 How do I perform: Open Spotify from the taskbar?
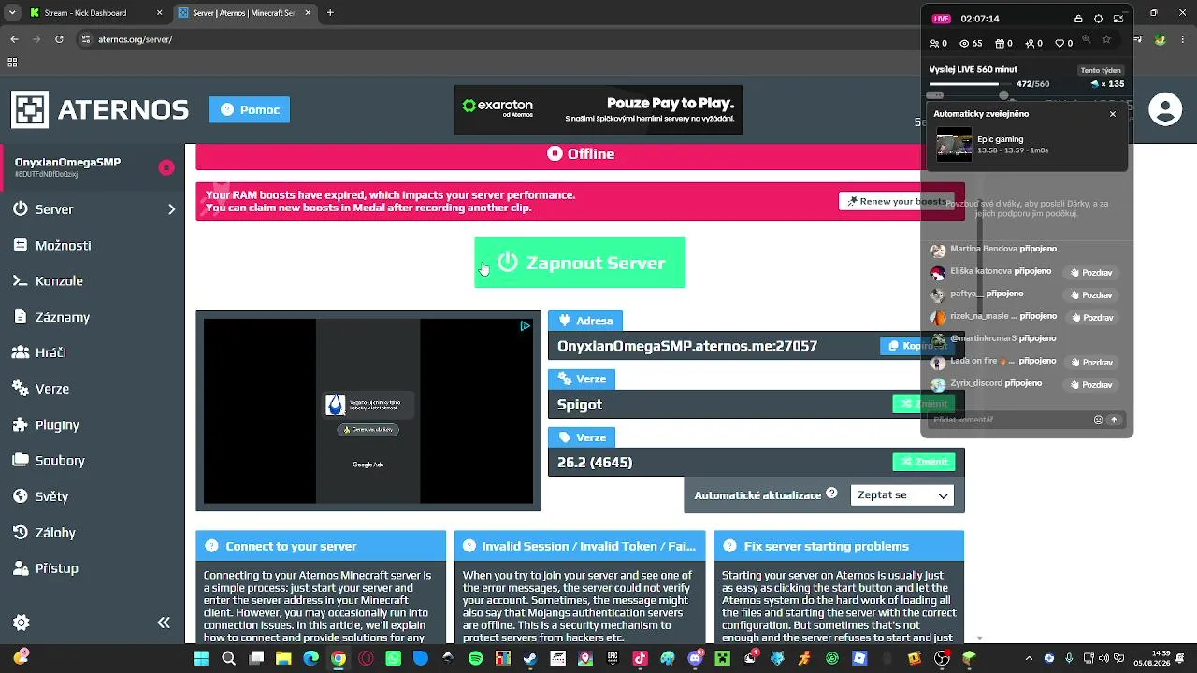(x=475, y=658)
